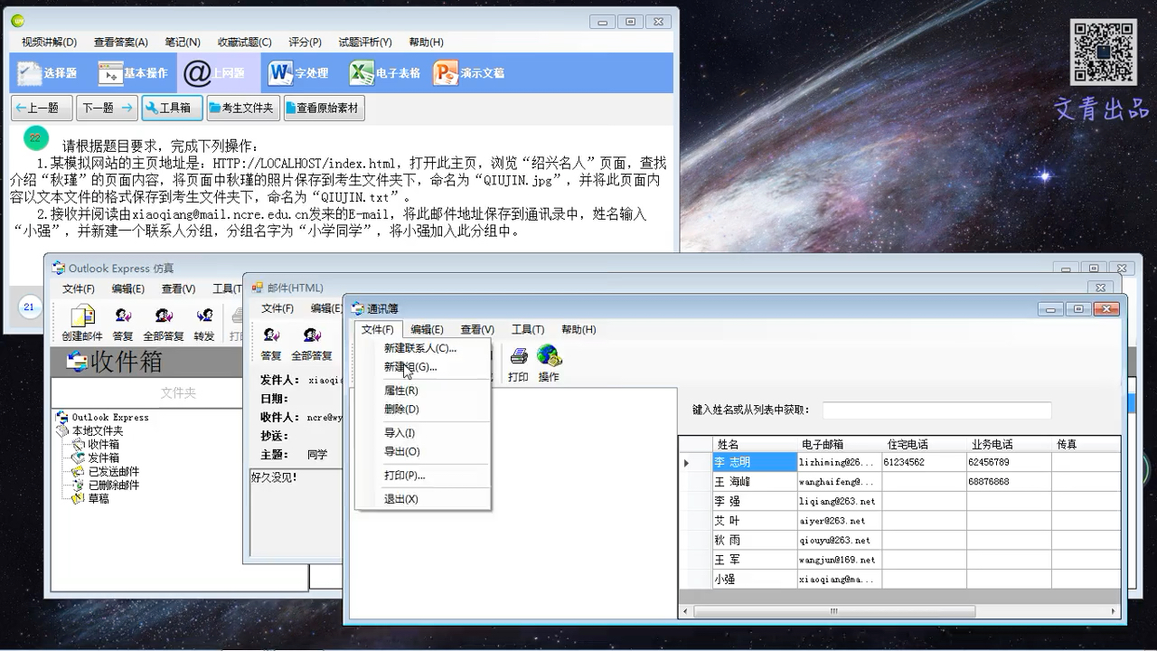Open 评分(P) menu

(305, 42)
